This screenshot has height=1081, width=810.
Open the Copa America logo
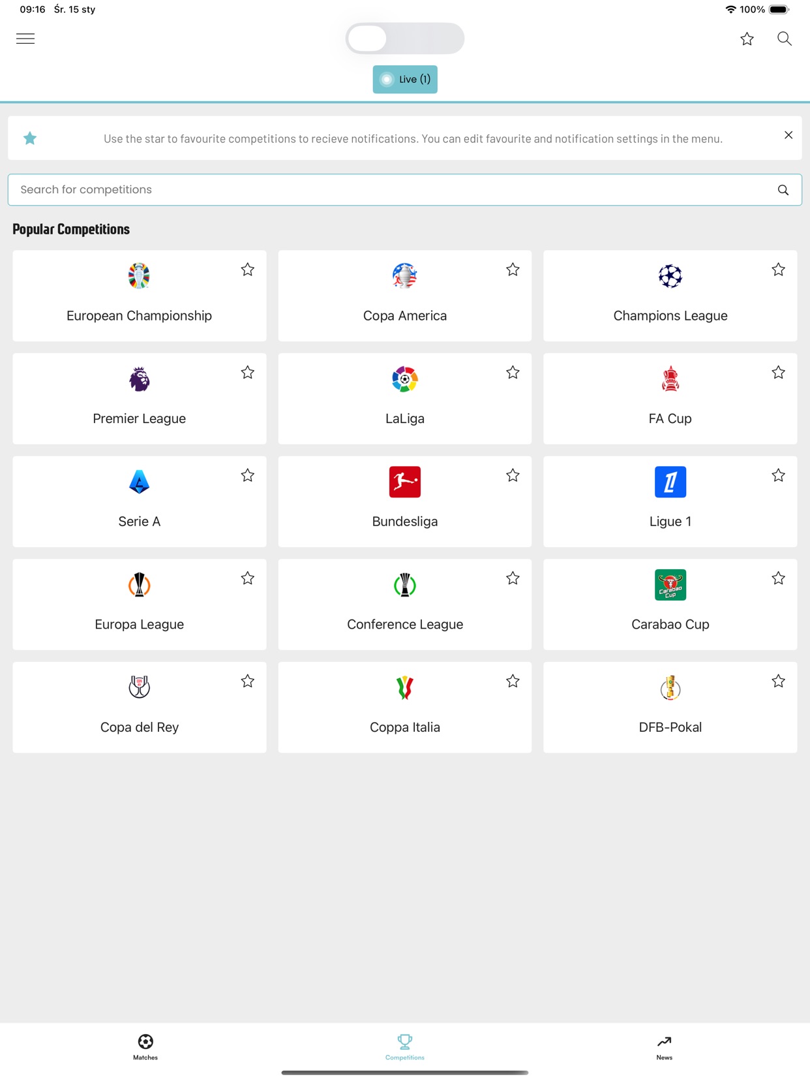[405, 276]
